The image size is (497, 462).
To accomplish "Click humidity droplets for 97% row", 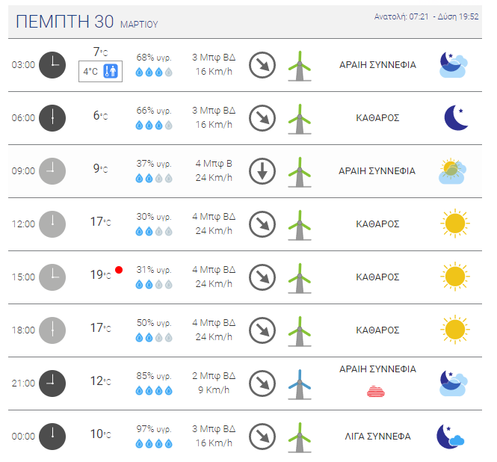I will click(x=154, y=443).
